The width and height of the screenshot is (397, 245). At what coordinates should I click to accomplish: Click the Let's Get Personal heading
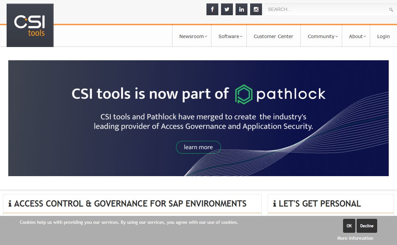(x=320, y=203)
